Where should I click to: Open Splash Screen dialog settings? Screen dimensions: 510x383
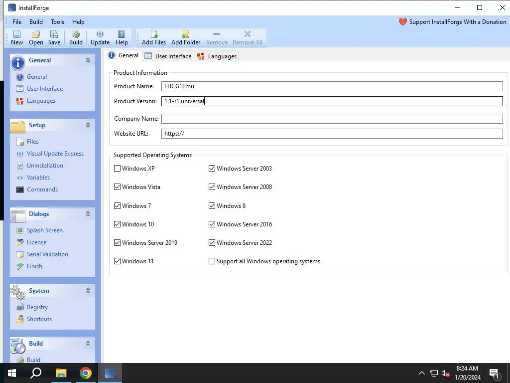coord(44,230)
